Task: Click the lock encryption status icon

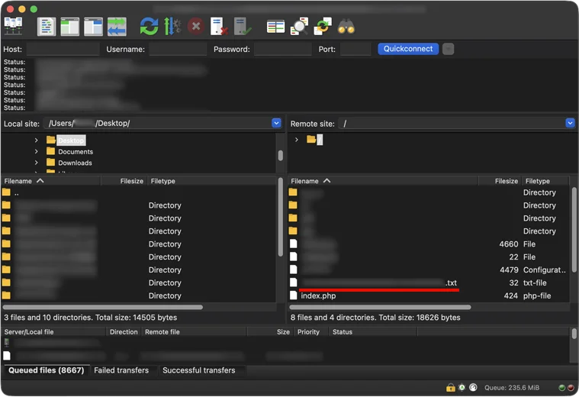Action: tap(451, 387)
